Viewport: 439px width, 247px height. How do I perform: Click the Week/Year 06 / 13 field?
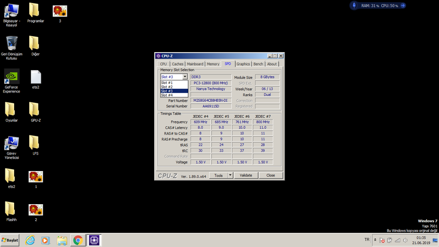coord(267,89)
